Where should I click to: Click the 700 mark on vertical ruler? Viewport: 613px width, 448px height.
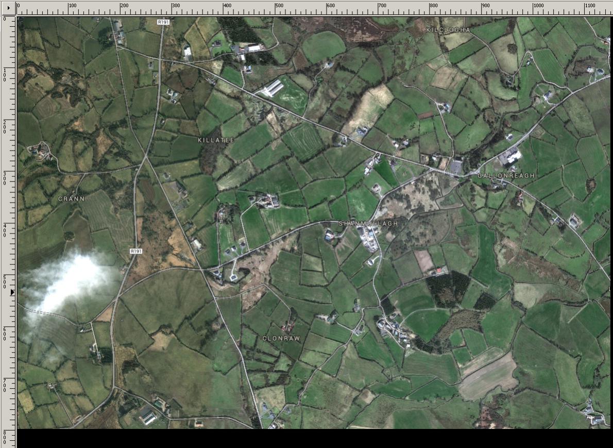pos(5,385)
